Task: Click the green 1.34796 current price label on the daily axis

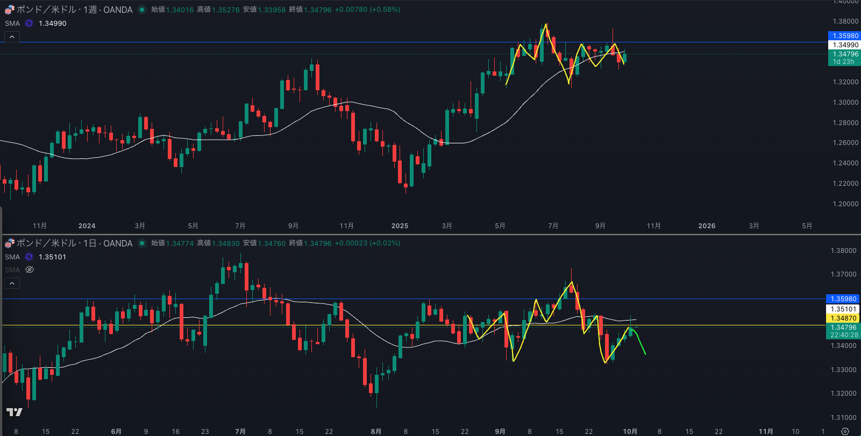Action: click(x=843, y=327)
